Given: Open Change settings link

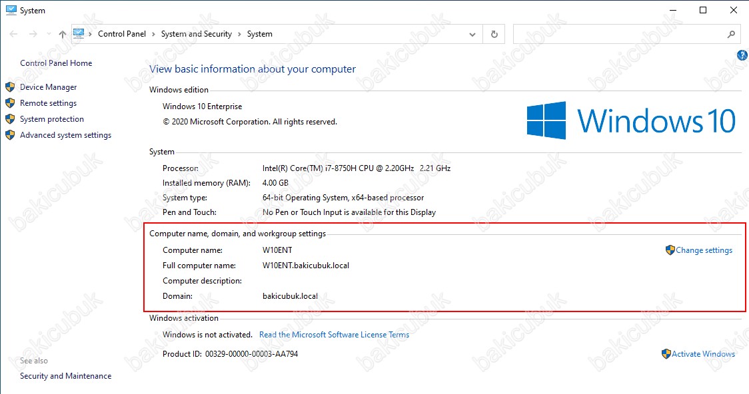Looking at the screenshot, I should [x=704, y=250].
